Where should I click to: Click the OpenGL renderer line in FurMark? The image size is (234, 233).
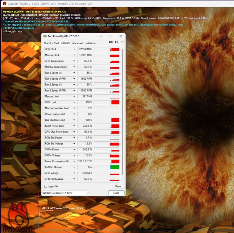pyautogui.click(x=36, y=22)
